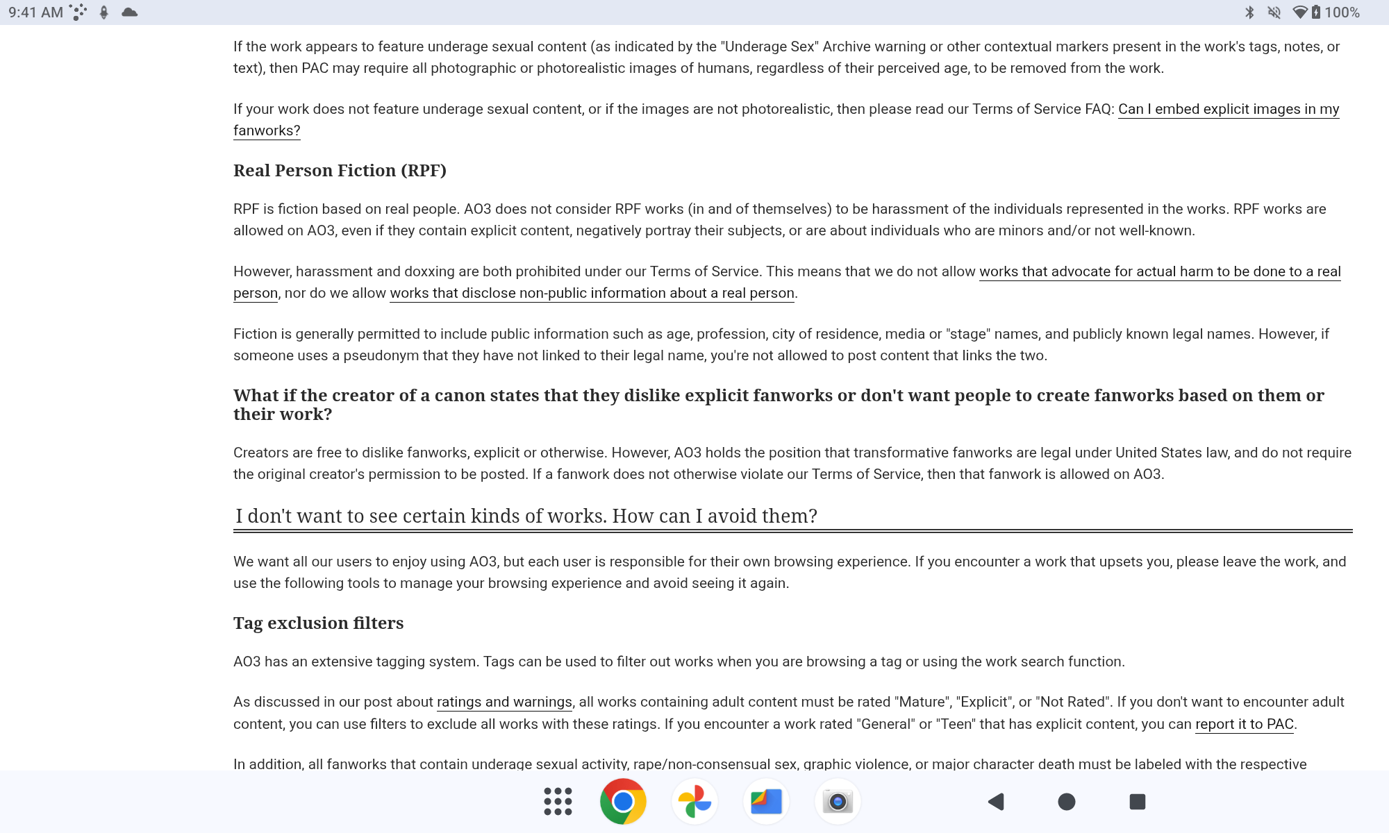Click the 100% battery percentage text
The height and width of the screenshot is (833, 1389).
point(1342,12)
